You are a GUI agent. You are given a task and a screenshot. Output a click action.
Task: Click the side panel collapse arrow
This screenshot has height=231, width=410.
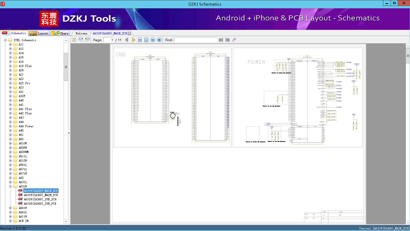tap(69, 133)
